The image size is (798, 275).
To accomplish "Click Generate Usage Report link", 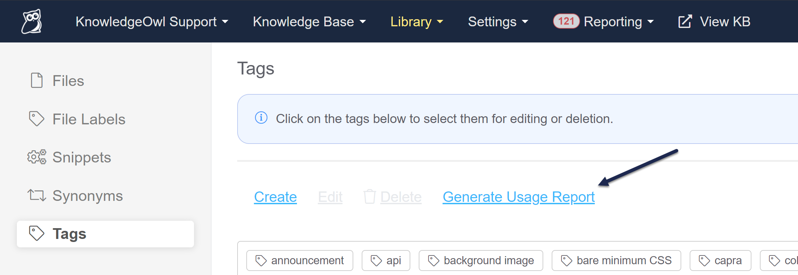I will (519, 197).
